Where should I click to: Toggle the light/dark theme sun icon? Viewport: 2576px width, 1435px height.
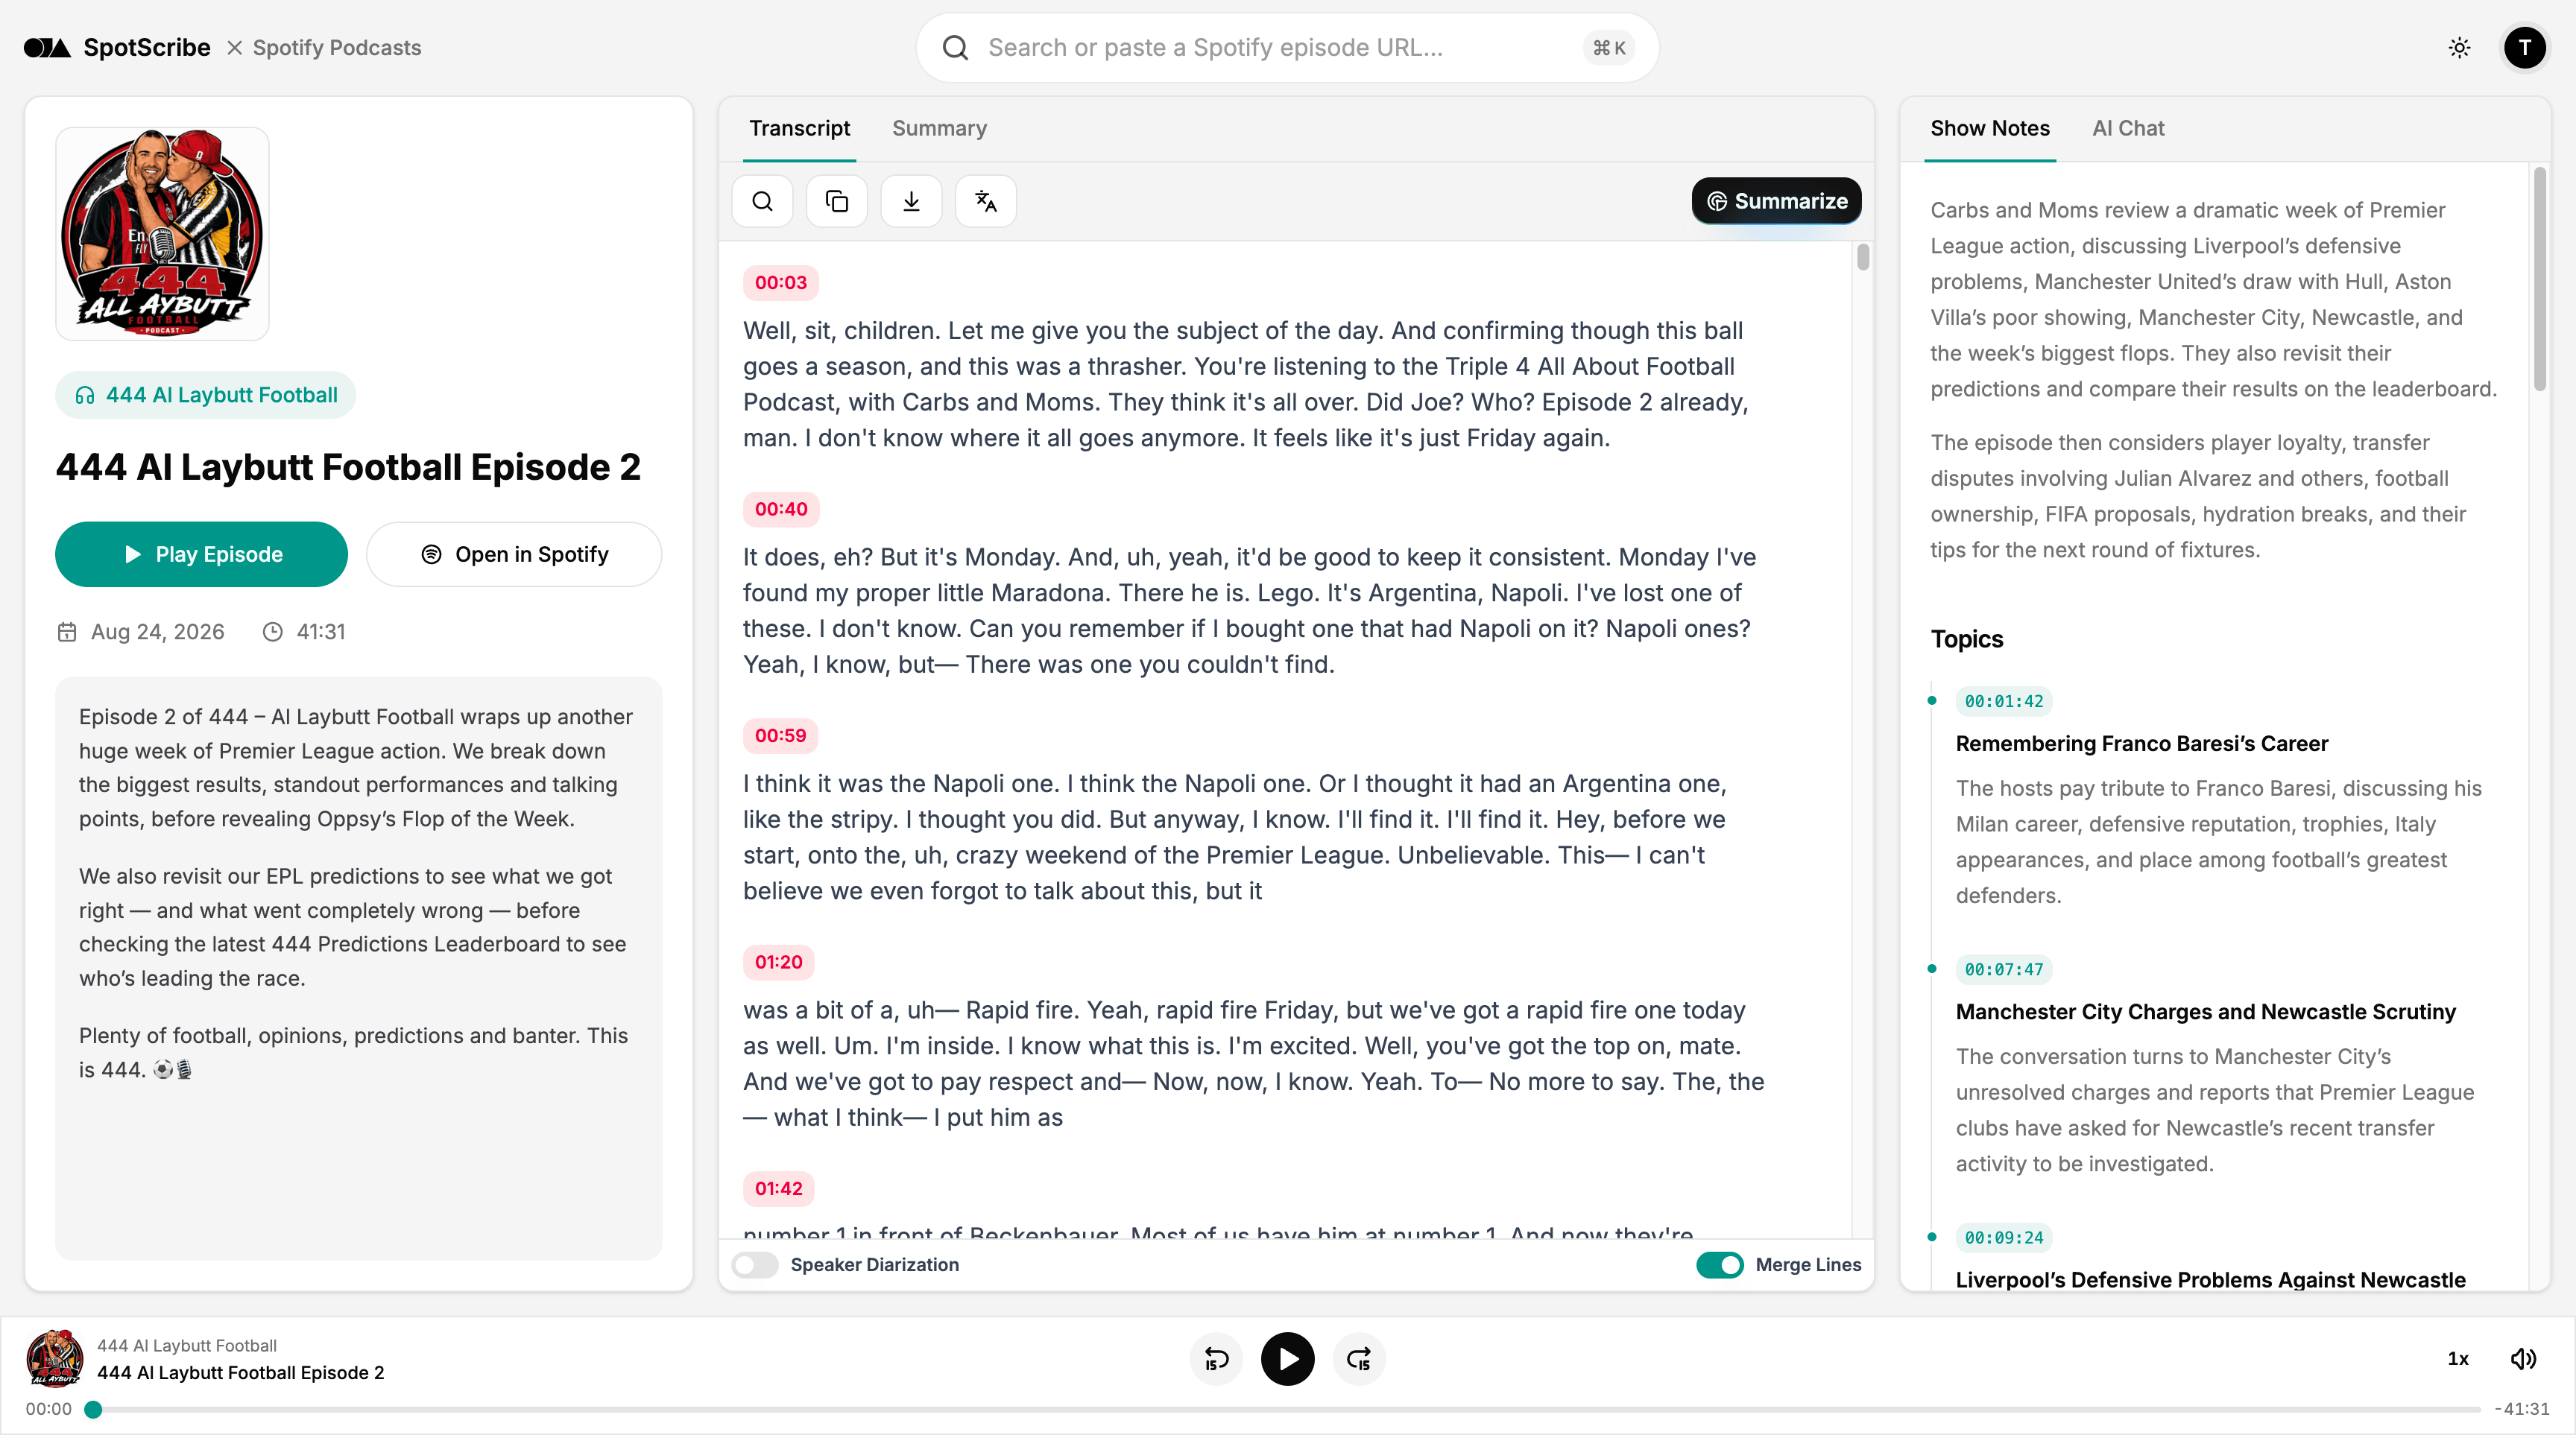pyautogui.click(x=2459, y=48)
